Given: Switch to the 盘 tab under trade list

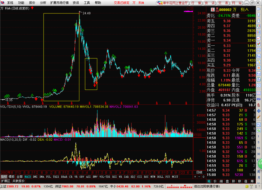Looking at the screenshot, I should click(x=228, y=181).
